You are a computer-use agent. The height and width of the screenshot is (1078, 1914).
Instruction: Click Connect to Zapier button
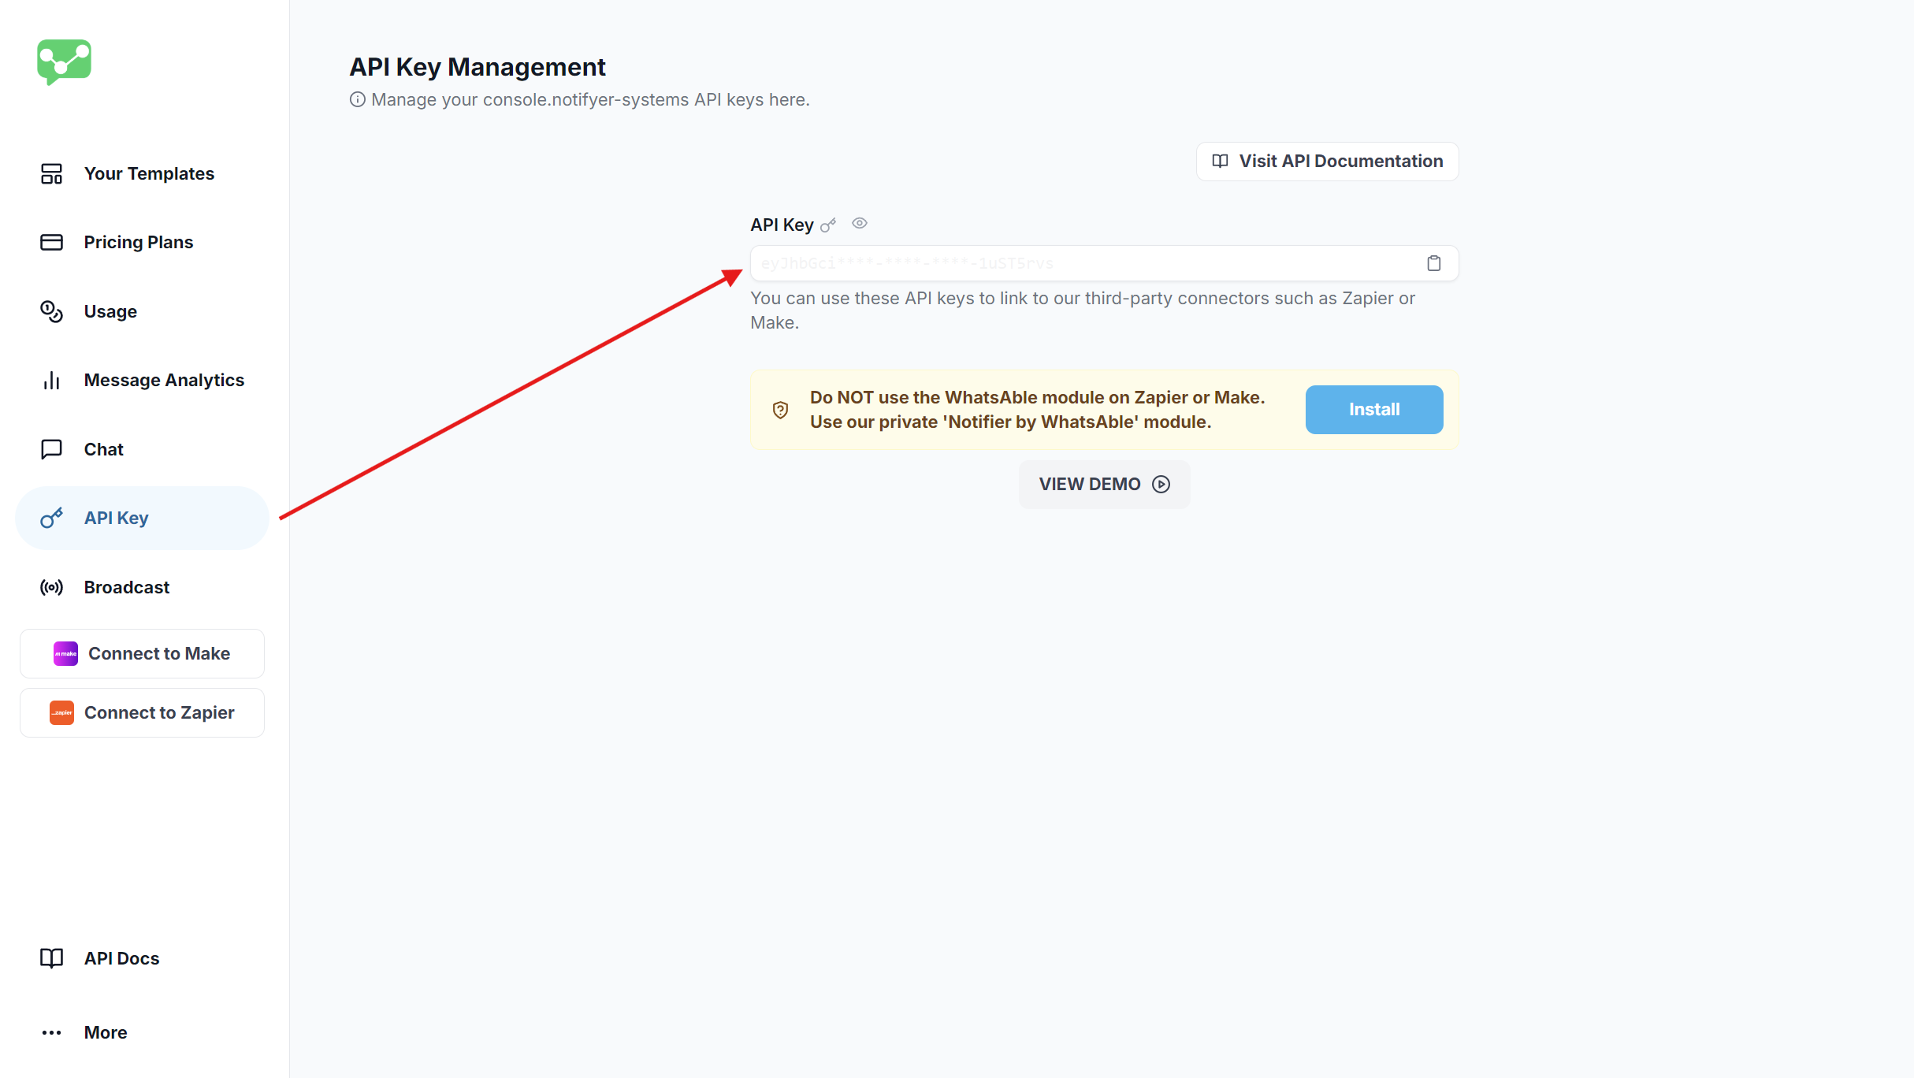click(x=142, y=712)
